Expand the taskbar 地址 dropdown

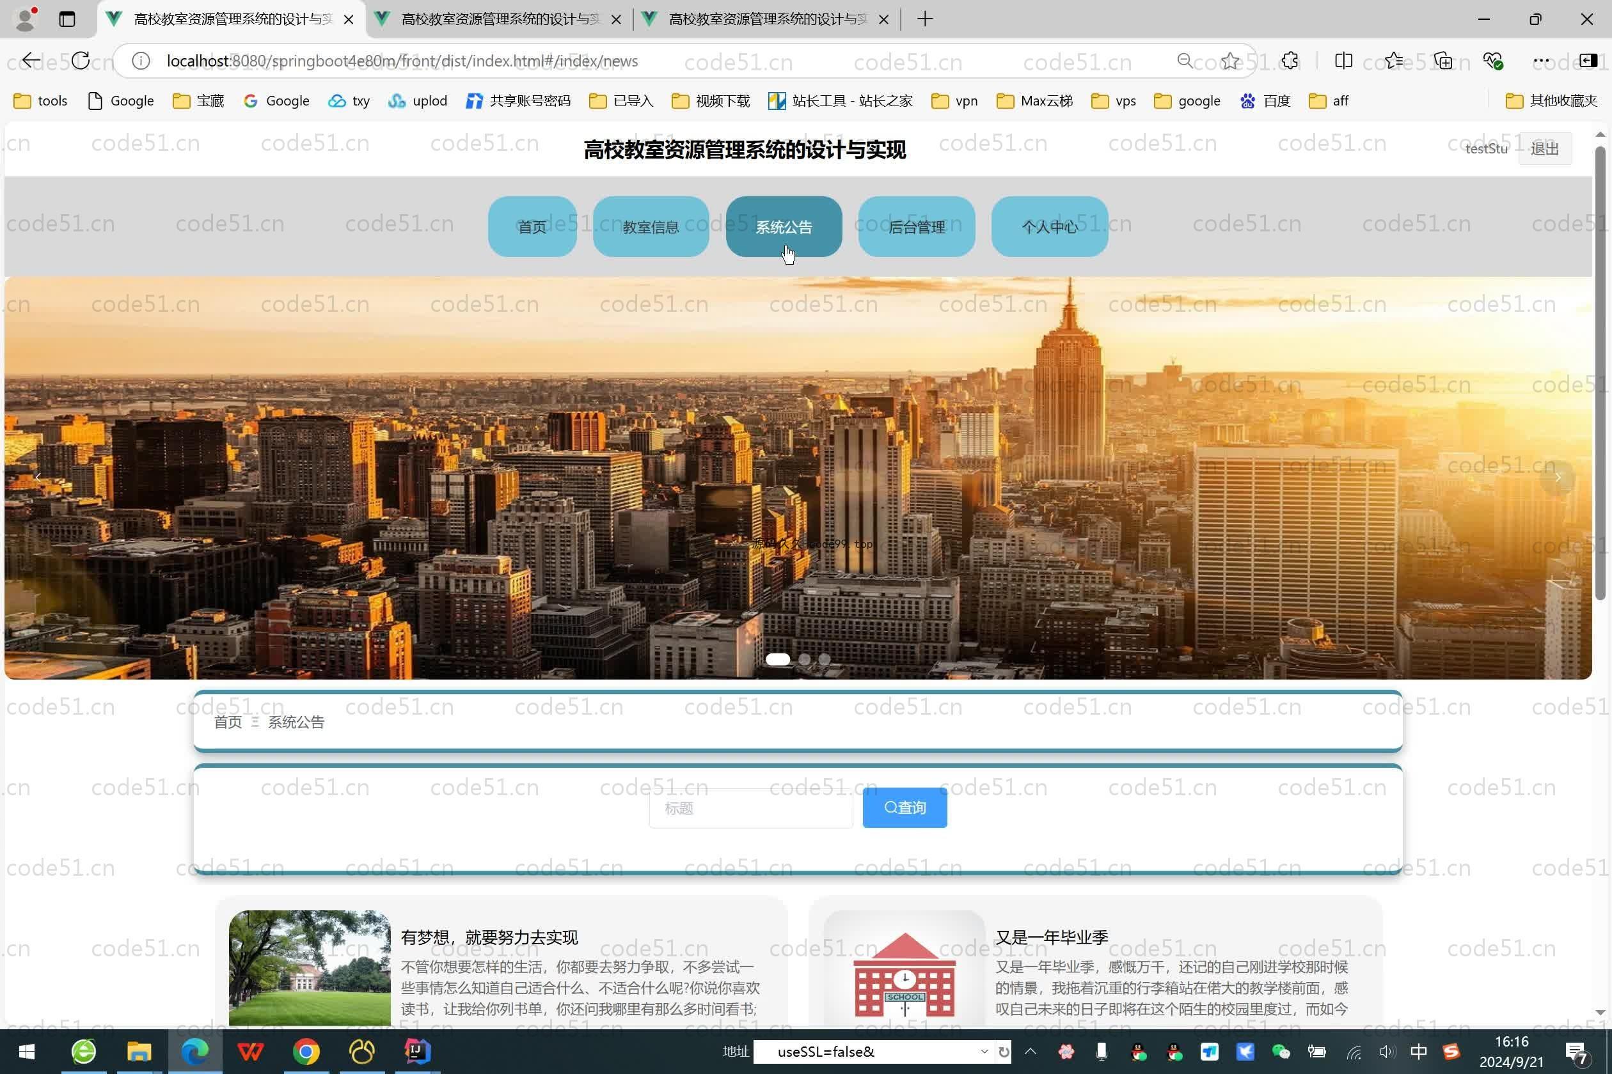pyautogui.click(x=984, y=1052)
